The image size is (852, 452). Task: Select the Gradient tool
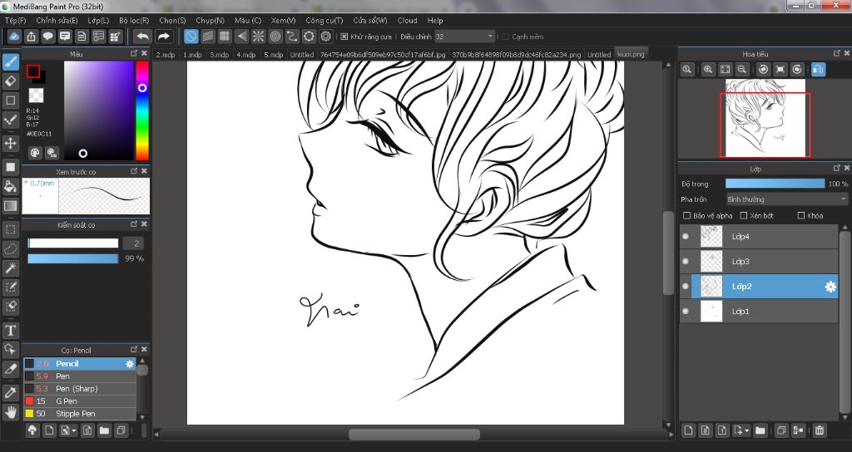10,206
